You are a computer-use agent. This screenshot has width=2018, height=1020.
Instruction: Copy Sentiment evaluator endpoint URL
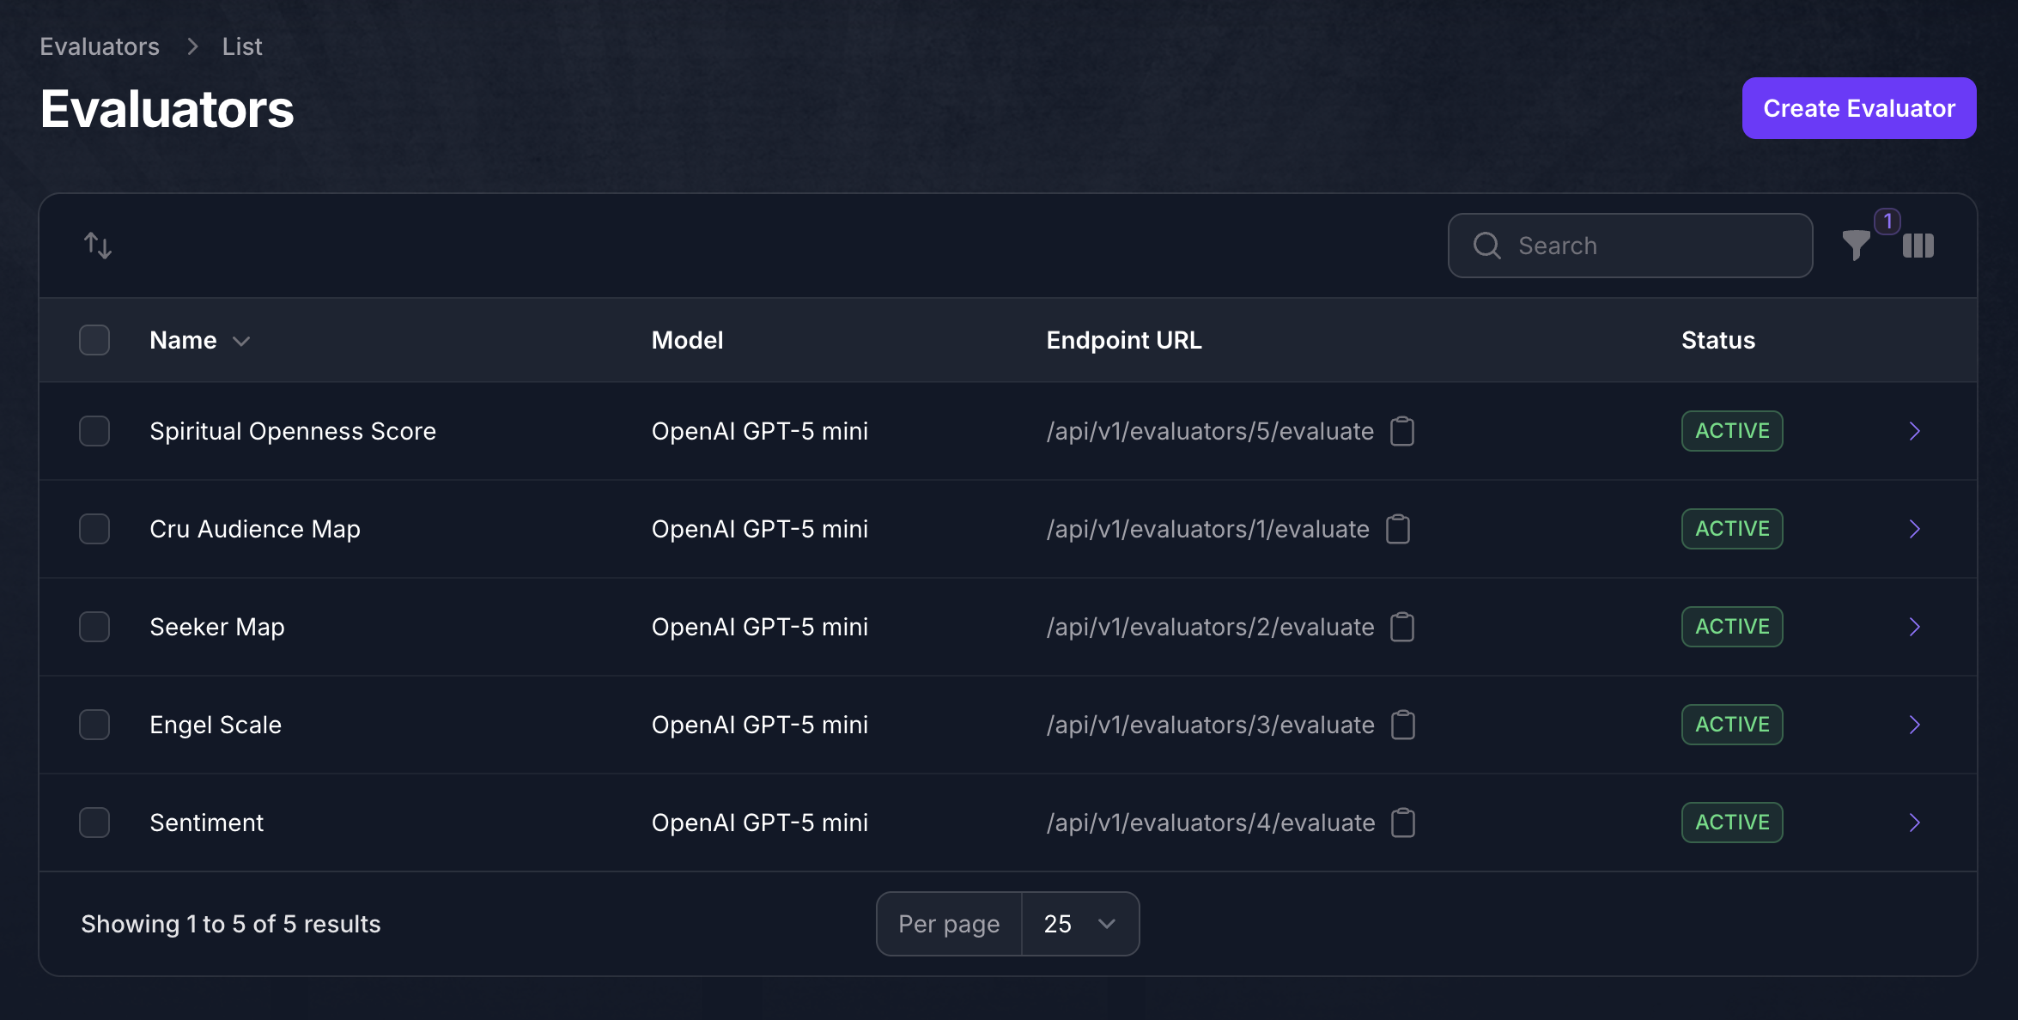1402,823
